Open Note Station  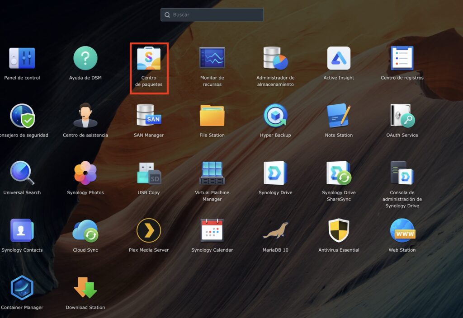point(339,115)
